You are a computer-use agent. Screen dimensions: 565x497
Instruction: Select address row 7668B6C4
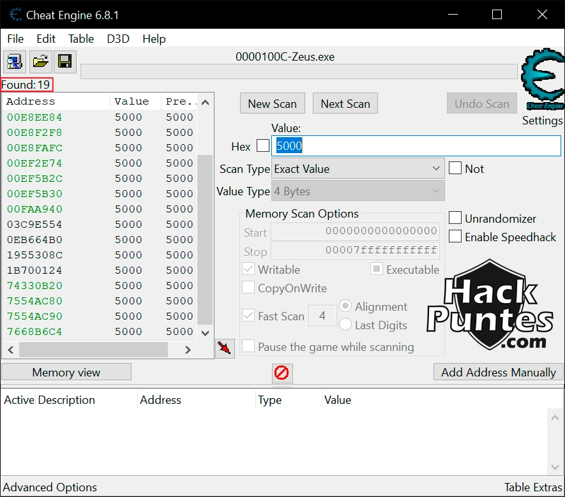click(100, 331)
